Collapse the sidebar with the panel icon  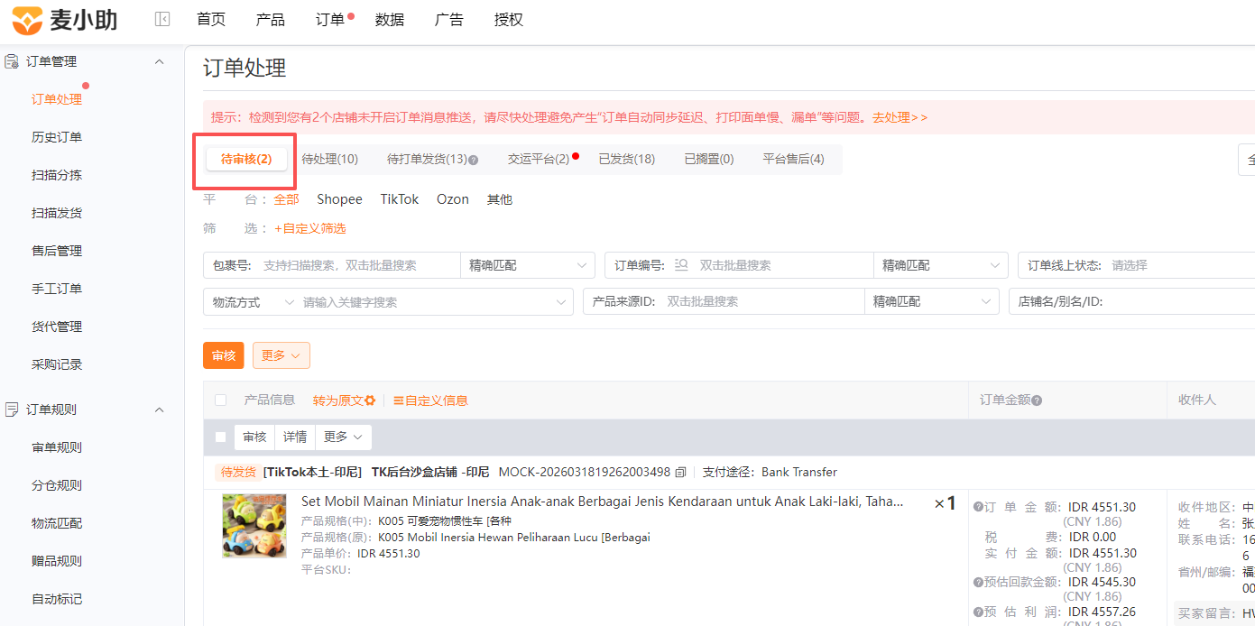coord(162,19)
